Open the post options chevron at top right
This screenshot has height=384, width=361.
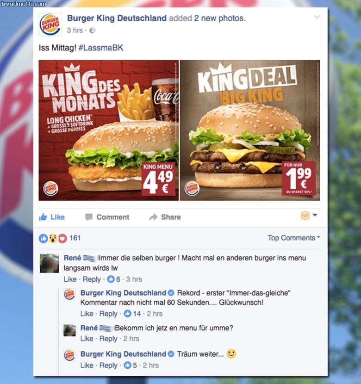click(x=317, y=17)
